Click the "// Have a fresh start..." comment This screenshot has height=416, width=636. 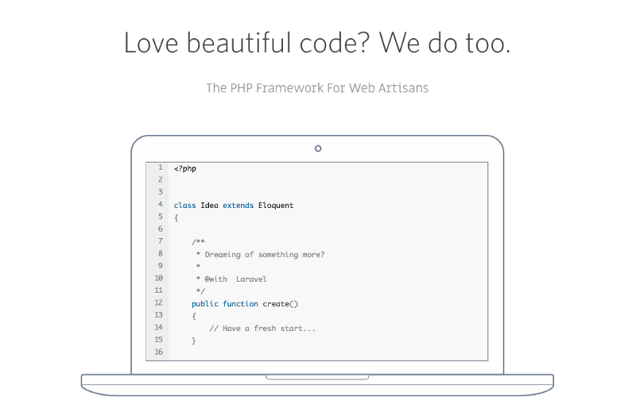[262, 329]
